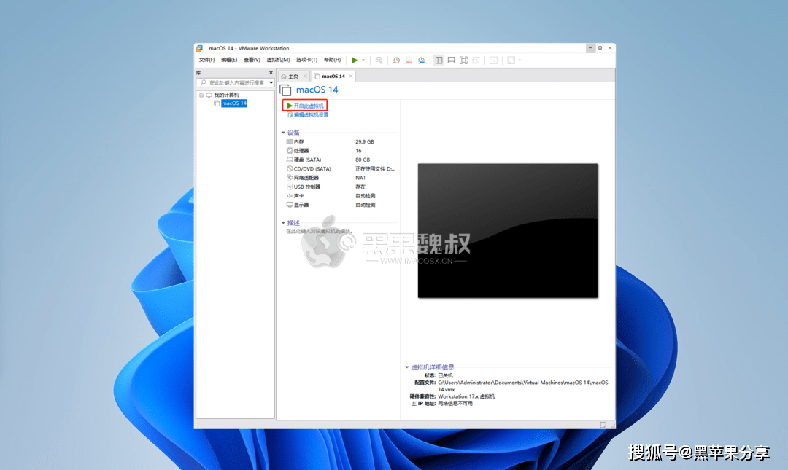This screenshot has width=788, height=470.
Task: Click the revert to snapshot toolbar icon
Action: pyautogui.click(x=409, y=60)
